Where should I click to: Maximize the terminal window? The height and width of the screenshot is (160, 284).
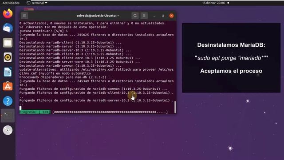click(x=163, y=16)
